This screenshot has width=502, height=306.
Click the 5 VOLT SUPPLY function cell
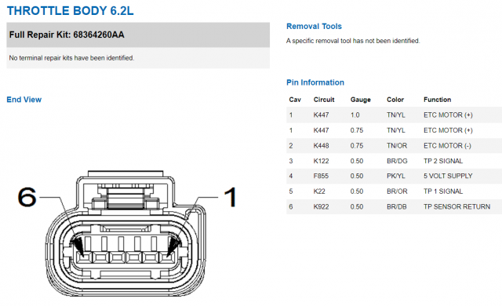coord(448,176)
